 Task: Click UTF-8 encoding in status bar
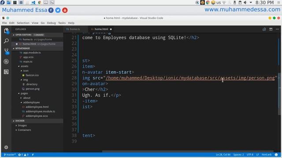(x=250, y=154)
